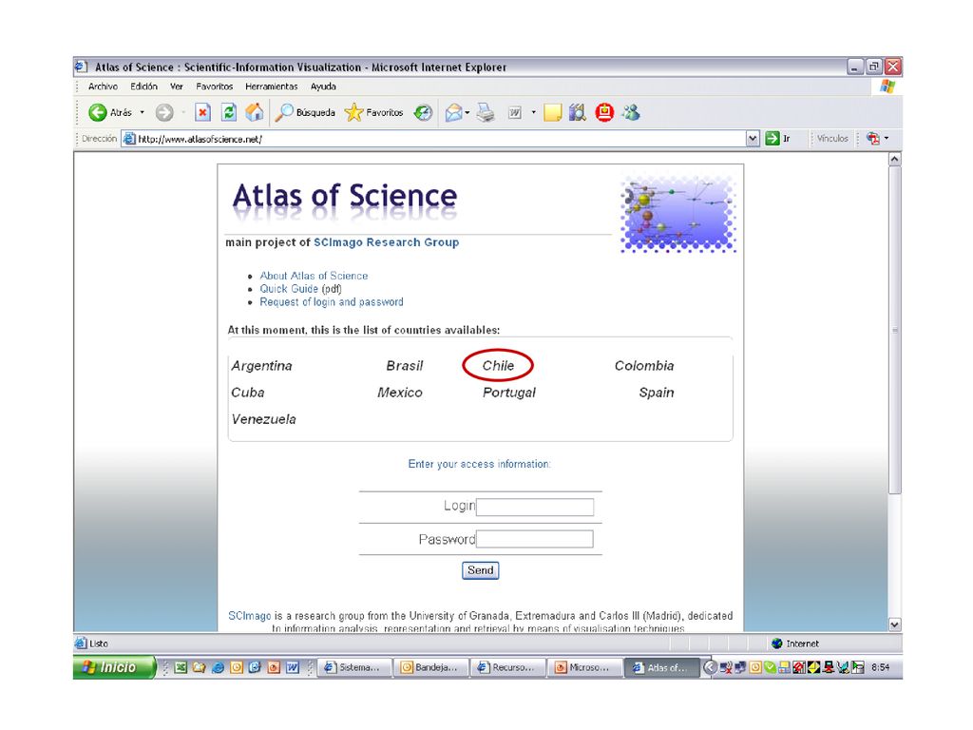
Task: Open the Favoritos menu
Action: pyautogui.click(x=215, y=86)
